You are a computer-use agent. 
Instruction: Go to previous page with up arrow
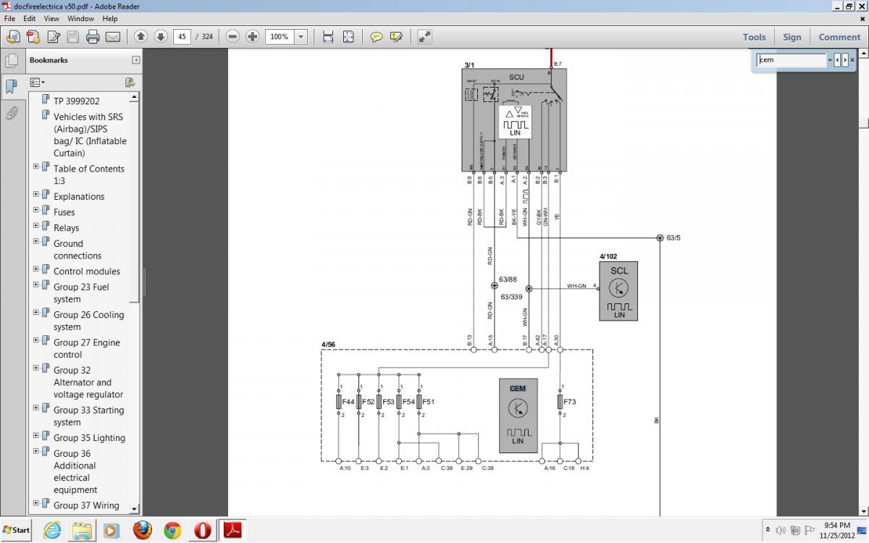(140, 36)
